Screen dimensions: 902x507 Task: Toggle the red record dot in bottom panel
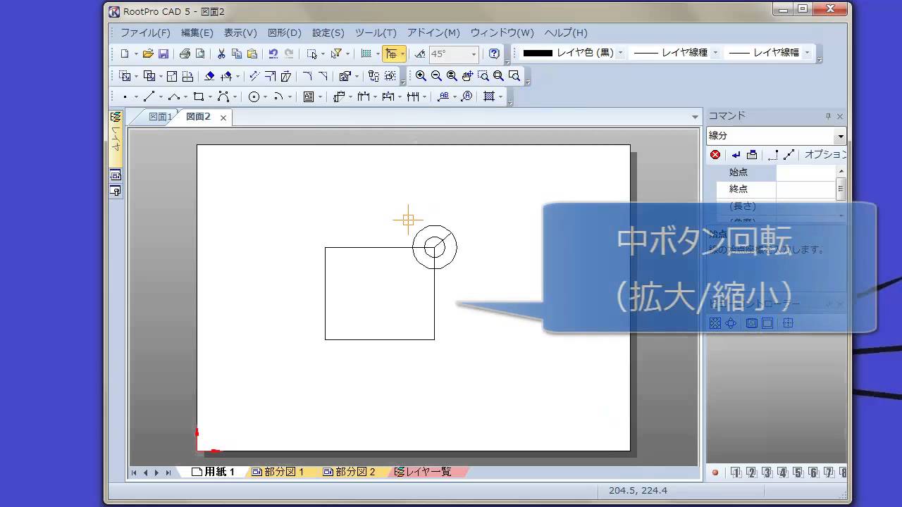pyautogui.click(x=715, y=472)
